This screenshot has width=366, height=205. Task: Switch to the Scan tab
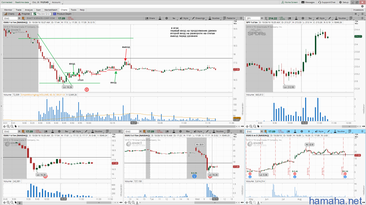tap(38, 10)
